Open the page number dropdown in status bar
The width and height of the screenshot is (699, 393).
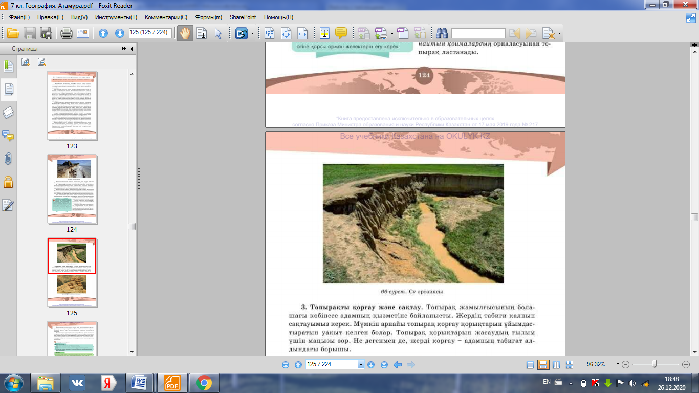click(x=361, y=365)
